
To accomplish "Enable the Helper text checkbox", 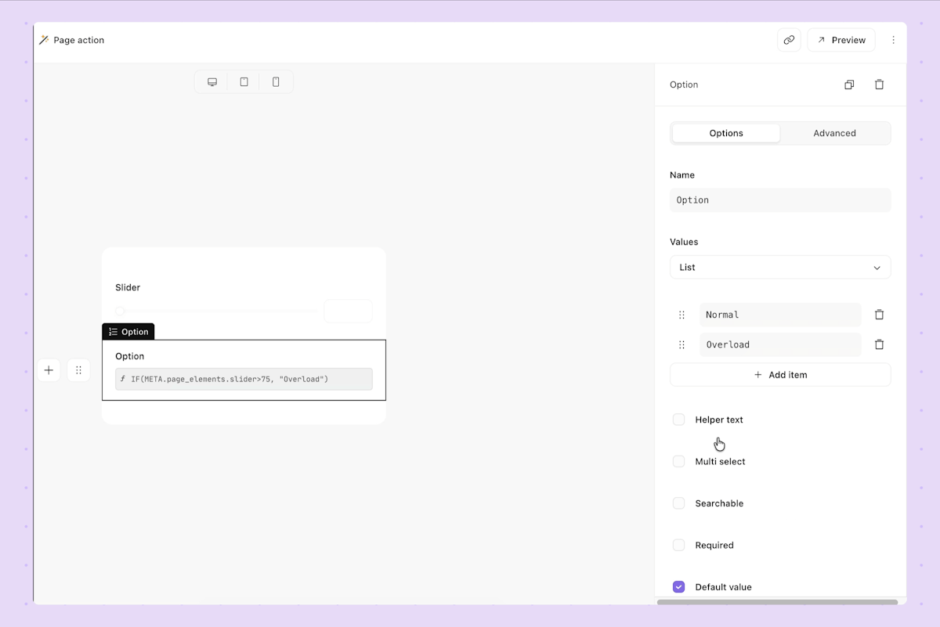I will click(x=679, y=420).
